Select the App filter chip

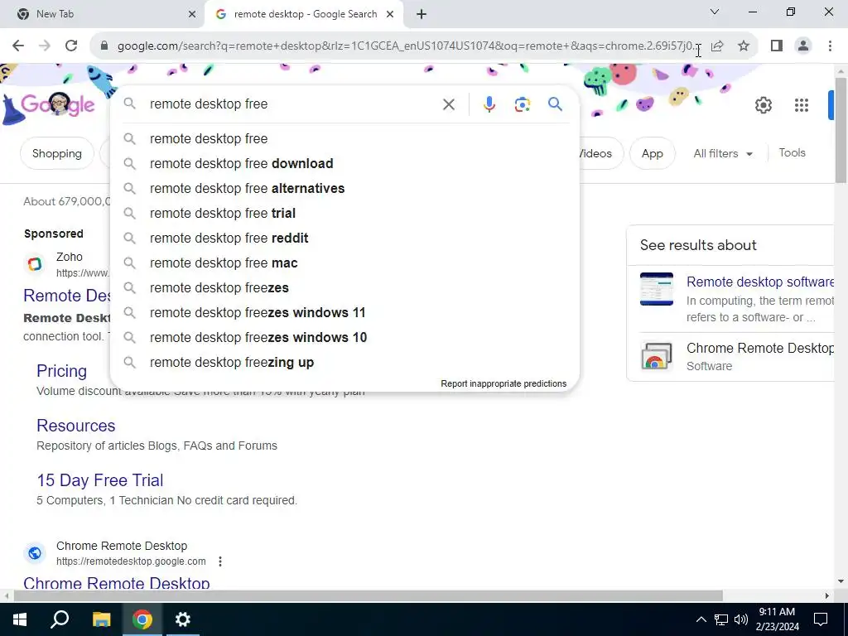[x=653, y=153]
